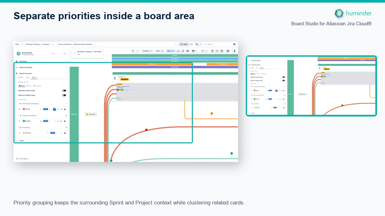Switch to the Subtask tab
This screenshot has width=385, height=216.
point(20,77)
